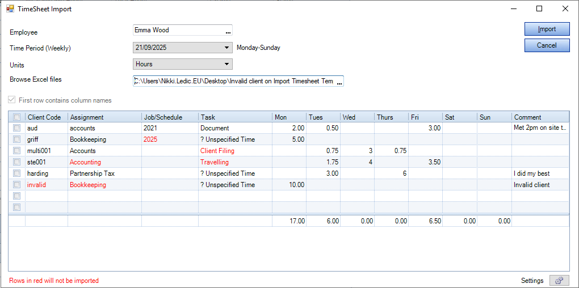Screen dimensions: 579x288
Task: Open the Units Hours dropdown
Action: (x=226, y=64)
